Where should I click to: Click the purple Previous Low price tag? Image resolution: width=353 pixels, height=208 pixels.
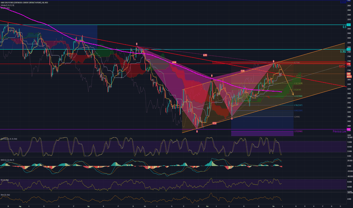pos(349,129)
